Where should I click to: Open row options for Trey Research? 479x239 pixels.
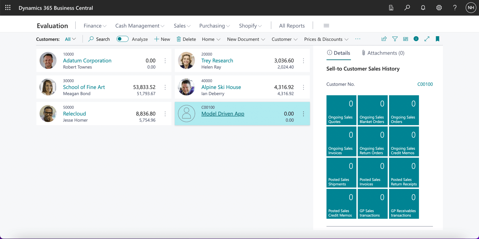(303, 61)
